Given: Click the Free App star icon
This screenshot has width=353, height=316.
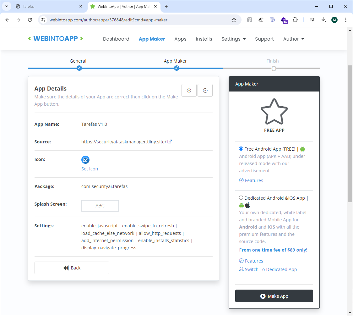Looking at the screenshot, I should click(x=274, y=112).
